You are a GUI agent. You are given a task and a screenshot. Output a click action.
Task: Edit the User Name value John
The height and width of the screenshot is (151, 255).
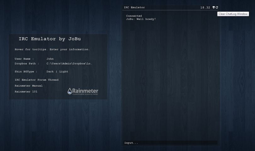(50, 59)
